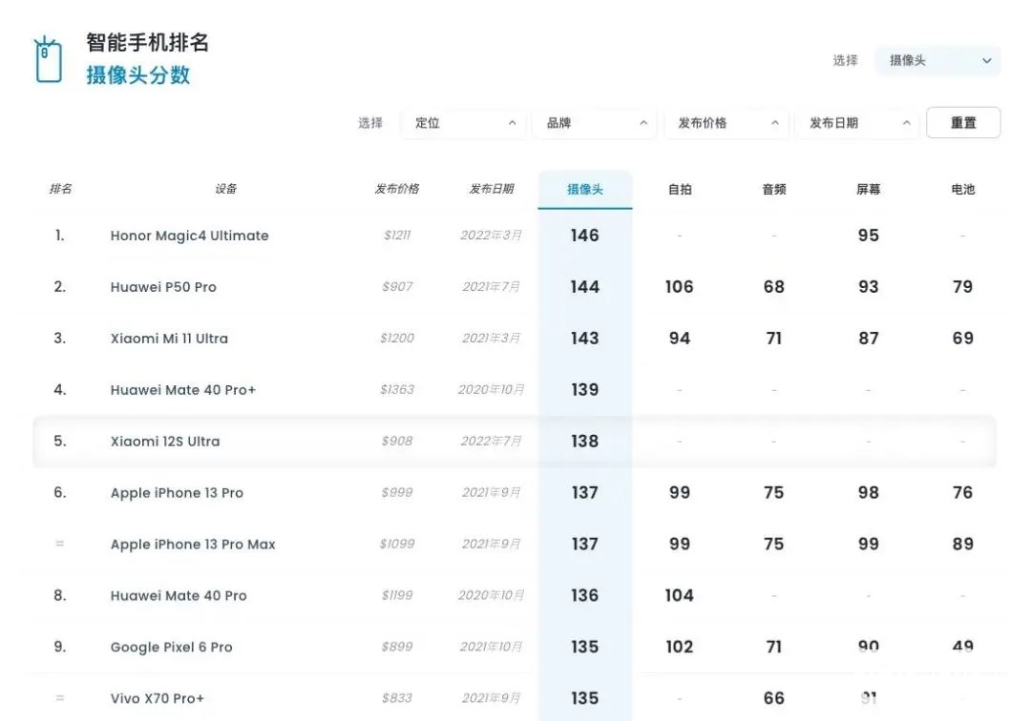Sort by the 发布日期 column header
Image resolution: width=1031 pixels, height=721 pixels.
click(x=492, y=189)
